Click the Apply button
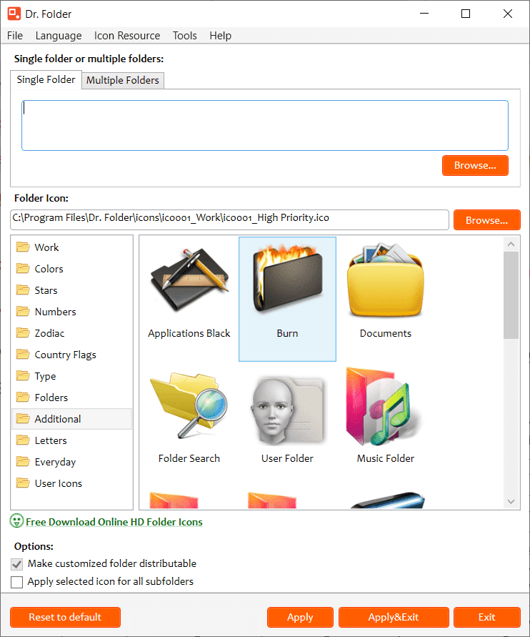The height and width of the screenshot is (637, 530). (300, 617)
